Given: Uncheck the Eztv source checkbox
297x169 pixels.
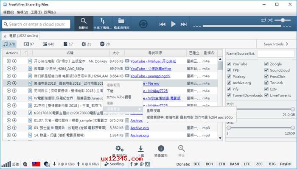Looking at the screenshot, I should pos(266,89).
